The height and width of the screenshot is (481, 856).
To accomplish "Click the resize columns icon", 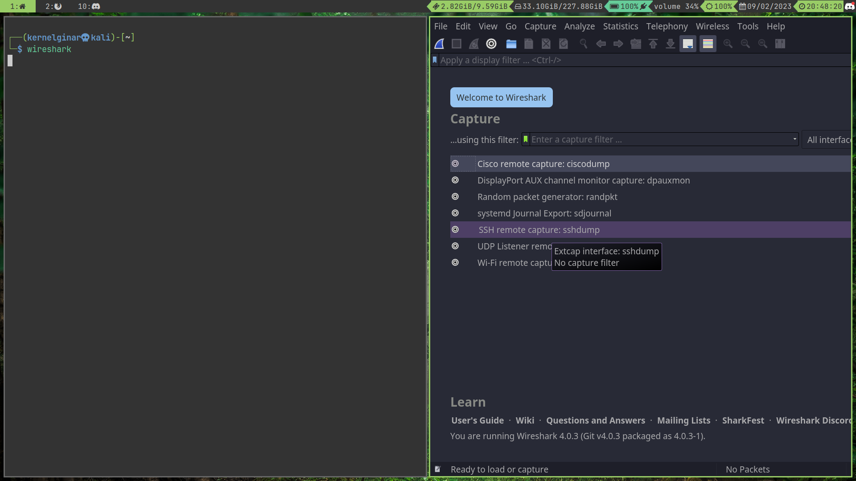I will pyautogui.click(x=780, y=44).
